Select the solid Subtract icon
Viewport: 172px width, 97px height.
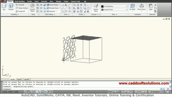coord(41,8)
